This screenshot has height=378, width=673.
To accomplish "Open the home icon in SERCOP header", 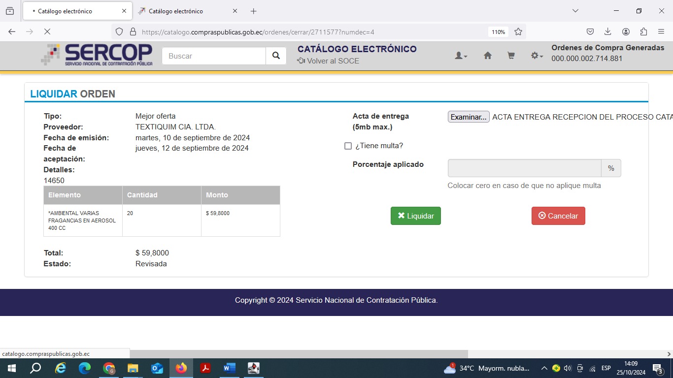I will (488, 56).
